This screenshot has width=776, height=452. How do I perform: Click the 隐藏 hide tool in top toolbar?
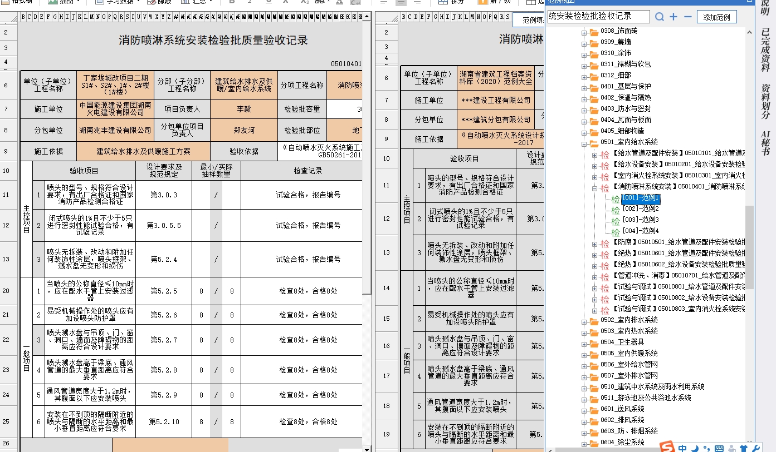pos(159,2)
